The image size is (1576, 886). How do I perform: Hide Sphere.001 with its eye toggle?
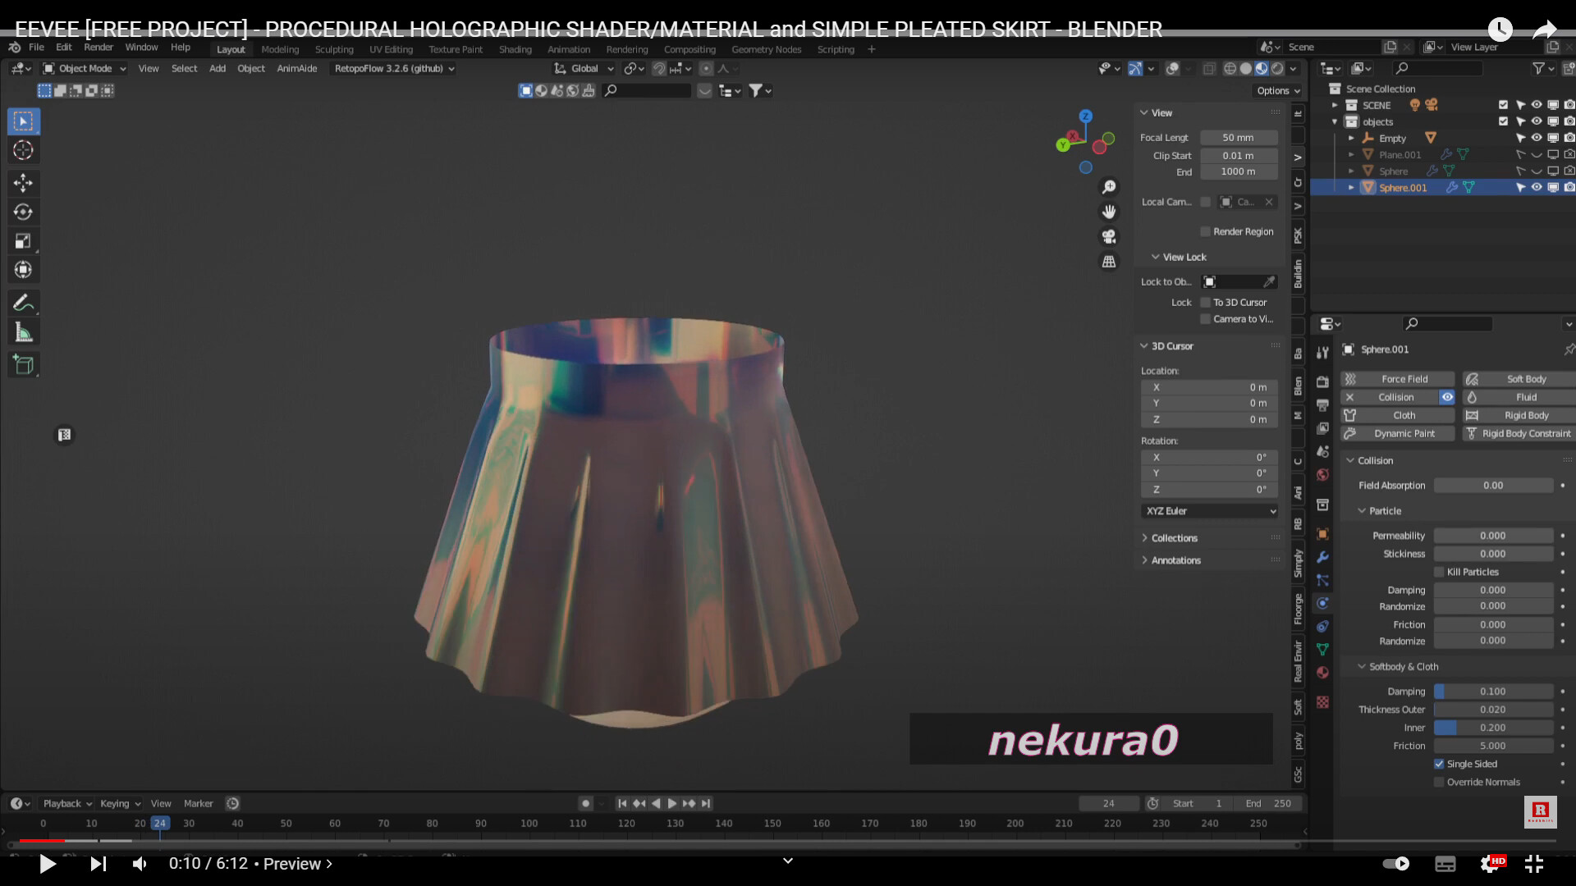[1537, 187]
